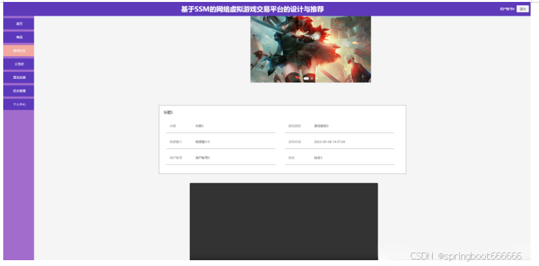Viewport: 539px width, 266px height.
Task: Click the game carousel banner image
Action: coord(310,49)
